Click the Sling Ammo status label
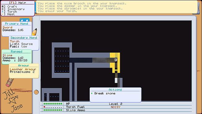The height and width of the screenshot is (114, 202). 75,110
